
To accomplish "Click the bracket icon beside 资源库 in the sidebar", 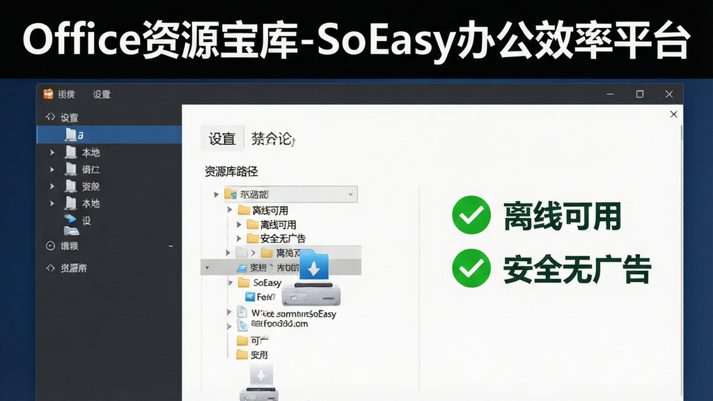I will tap(50, 268).
